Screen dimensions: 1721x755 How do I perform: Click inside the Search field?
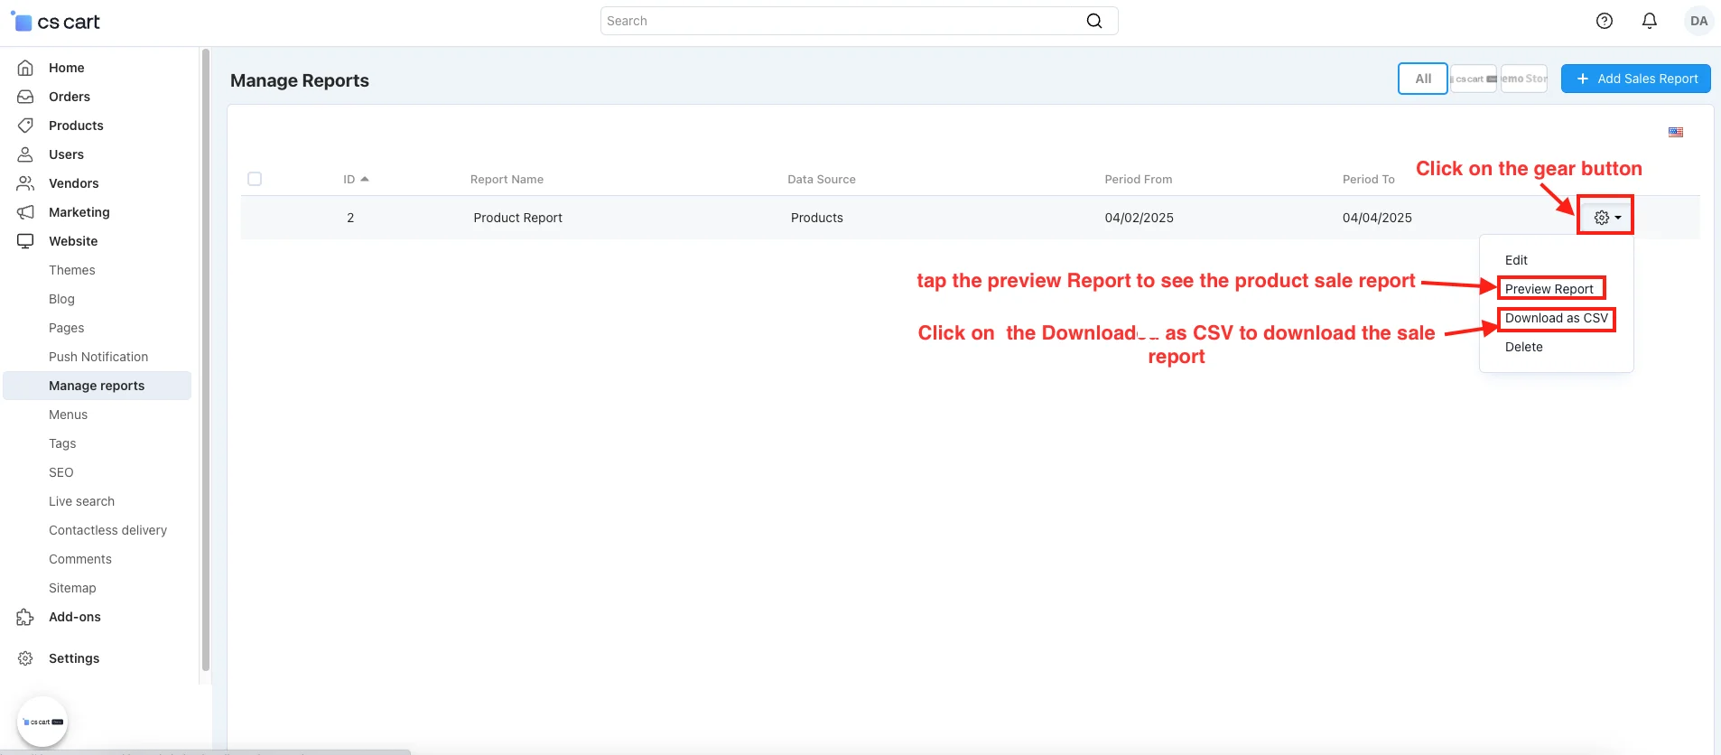coord(840,21)
